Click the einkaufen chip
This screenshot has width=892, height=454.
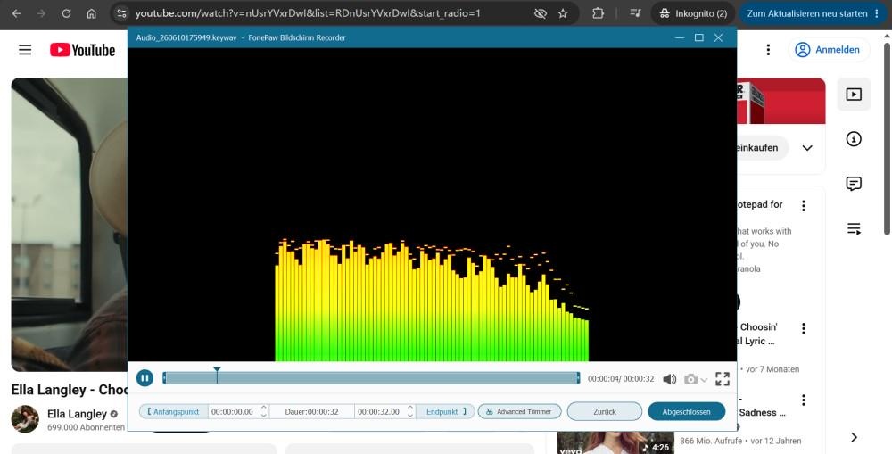(x=762, y=147)
